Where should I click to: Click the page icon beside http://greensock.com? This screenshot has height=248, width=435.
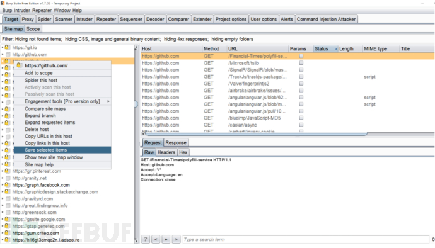pos(8,212)
